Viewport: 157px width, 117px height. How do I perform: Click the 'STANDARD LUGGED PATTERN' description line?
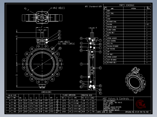click(x=112, y=107)
